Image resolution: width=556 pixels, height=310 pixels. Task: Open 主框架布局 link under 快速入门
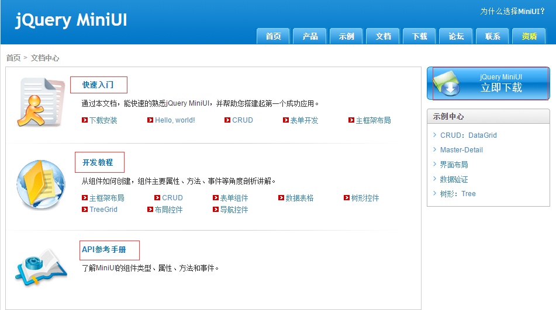coord(374,120)
